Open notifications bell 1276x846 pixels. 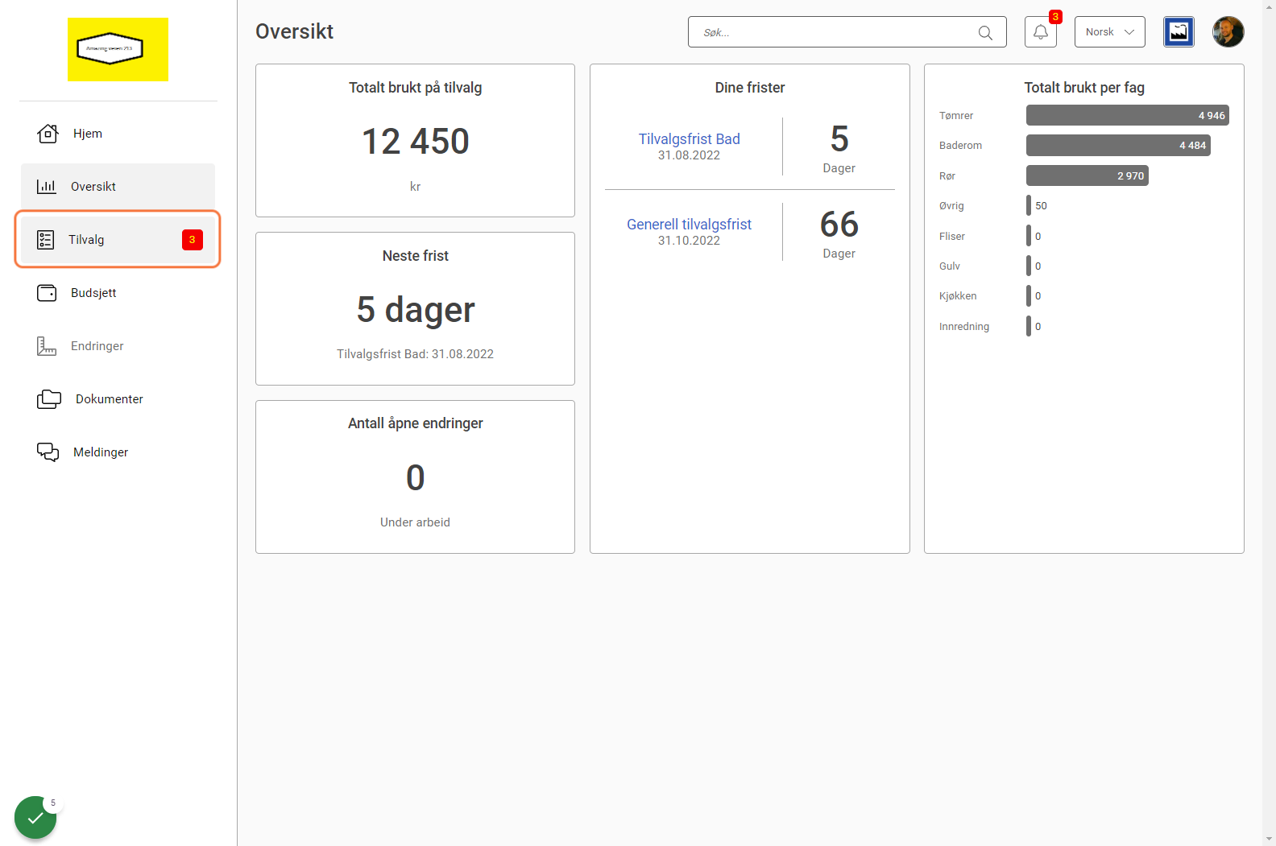[1041, 32]
